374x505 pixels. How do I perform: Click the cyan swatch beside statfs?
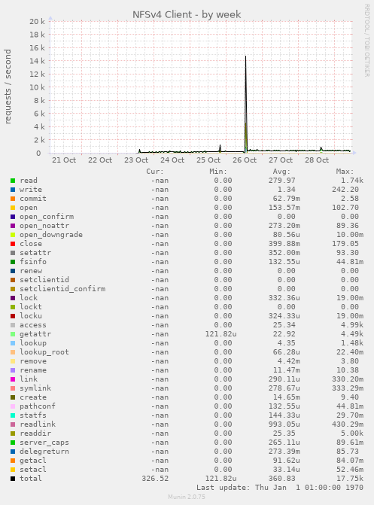click(x=13, y=415)
